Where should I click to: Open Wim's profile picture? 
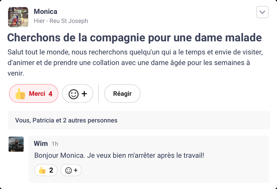(x=16, y=144)
